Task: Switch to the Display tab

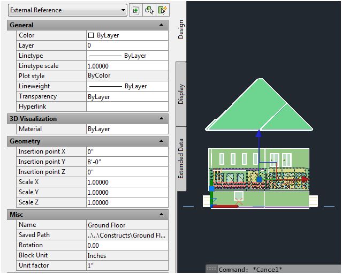Action: coord(181,94)
